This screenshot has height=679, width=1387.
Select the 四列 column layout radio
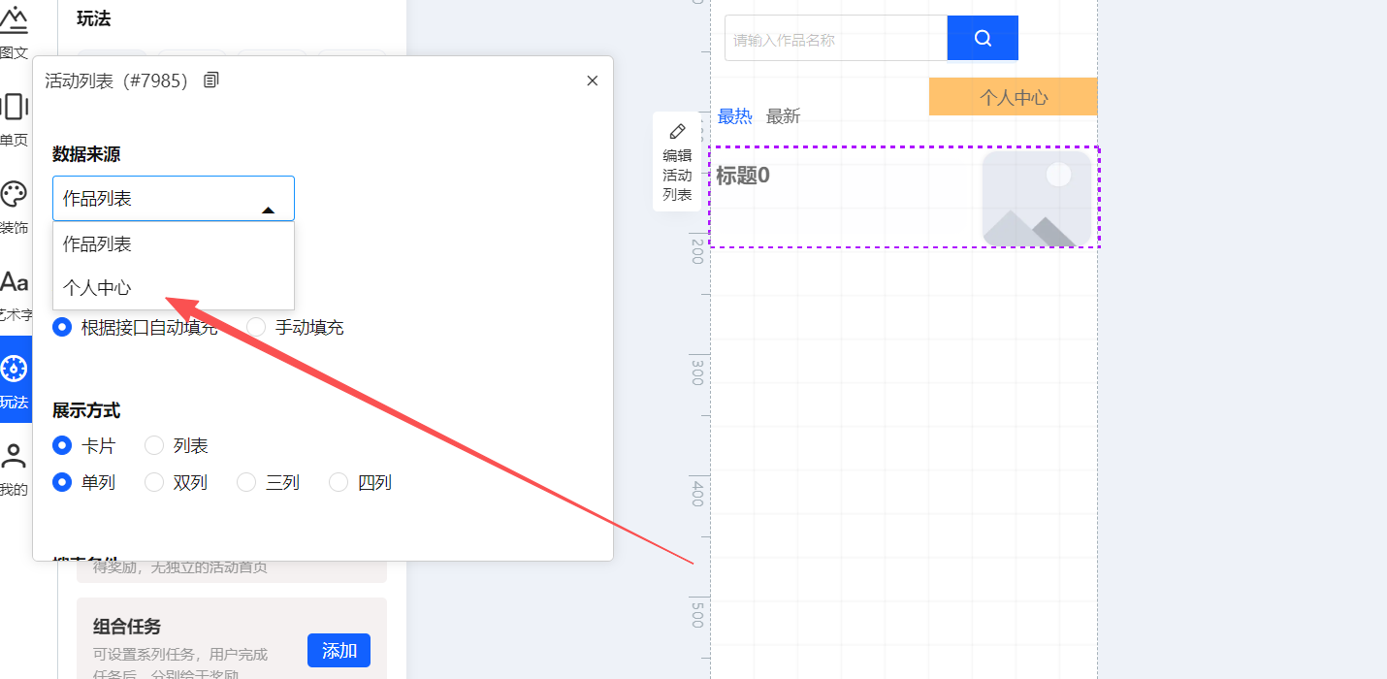point(339,483)
